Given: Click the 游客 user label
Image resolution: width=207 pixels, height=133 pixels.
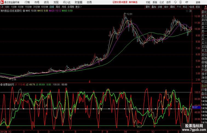Looking at the screenshot, I should [198, 2].
